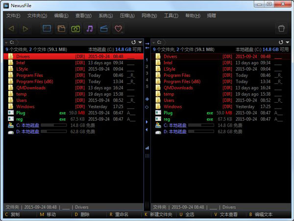The height and width of the screenshot is (221, 294).
Task: Click the right-pointing sync arrow in center bar
Action: [147, 44]
